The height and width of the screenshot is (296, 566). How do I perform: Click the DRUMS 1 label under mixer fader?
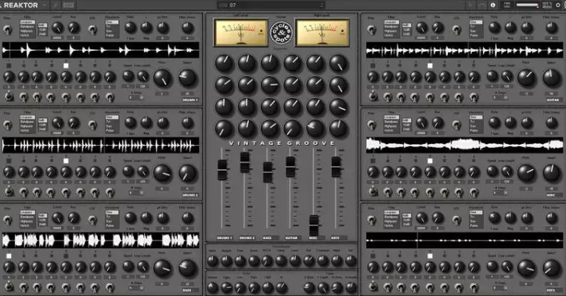(x=225, y=238)
